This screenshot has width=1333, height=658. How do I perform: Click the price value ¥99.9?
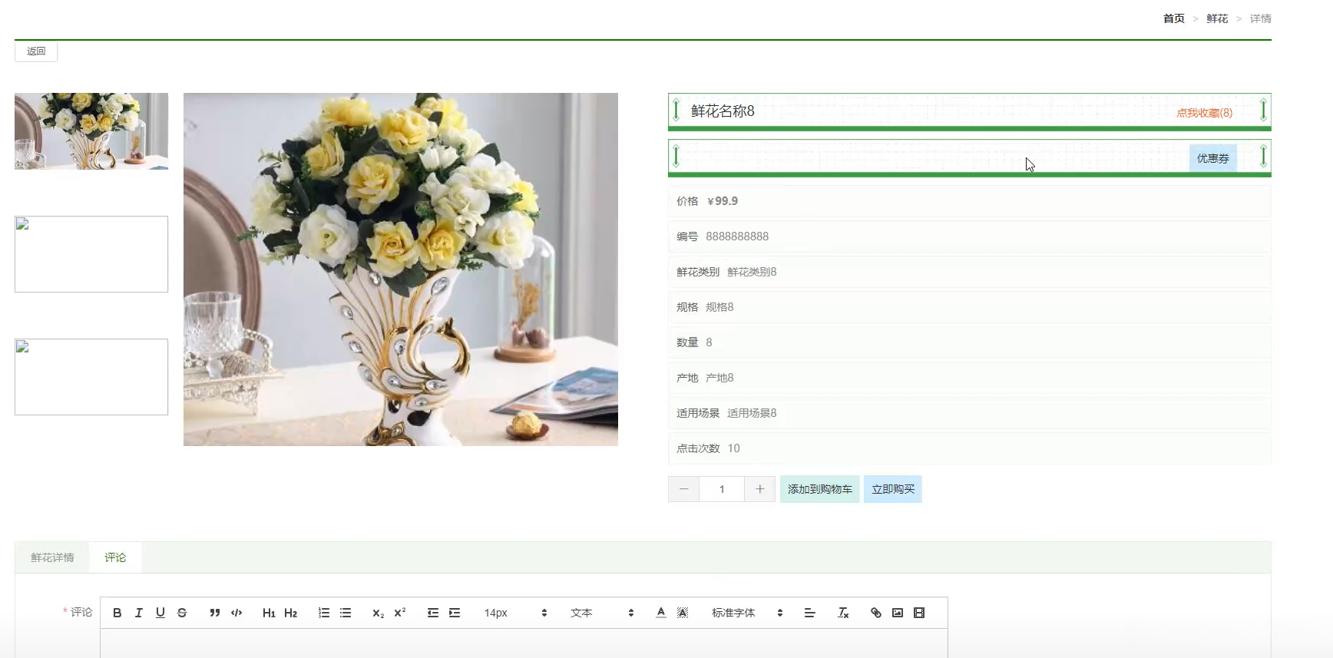coord(723,201)
